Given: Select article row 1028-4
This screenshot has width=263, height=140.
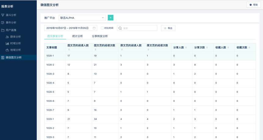Looking at the screenshot, I should point(150,83).
